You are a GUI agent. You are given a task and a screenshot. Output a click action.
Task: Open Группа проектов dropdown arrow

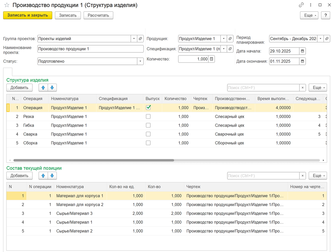[x=134, y=39]
